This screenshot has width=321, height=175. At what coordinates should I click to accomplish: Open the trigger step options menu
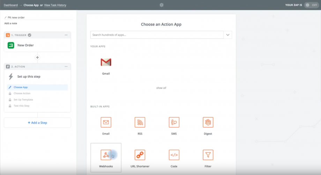pyautogui.click(x=66, y=35)
